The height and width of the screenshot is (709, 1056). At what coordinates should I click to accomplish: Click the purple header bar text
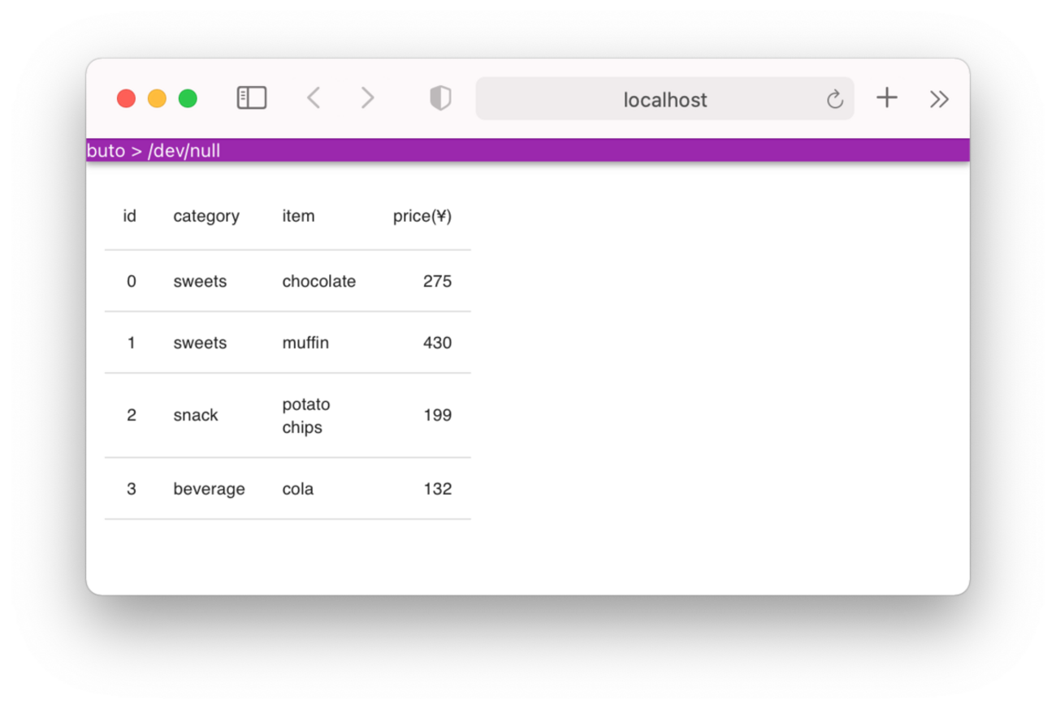point(154,150)
